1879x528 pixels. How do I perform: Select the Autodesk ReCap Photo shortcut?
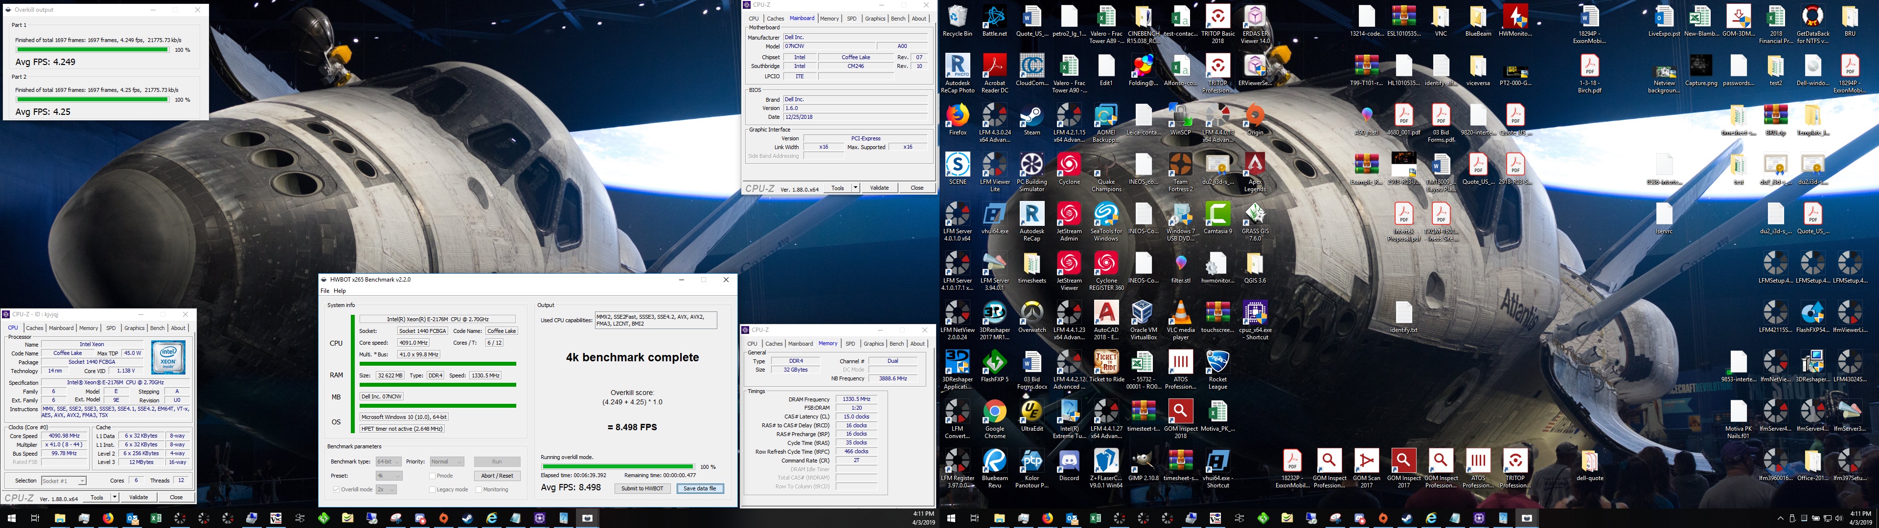click(957, 74)
